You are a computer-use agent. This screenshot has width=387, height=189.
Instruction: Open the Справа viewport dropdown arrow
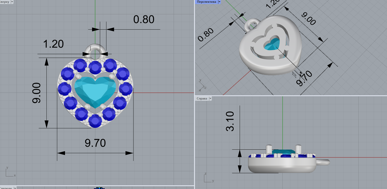pyautogui.click(x=210, y=99)
